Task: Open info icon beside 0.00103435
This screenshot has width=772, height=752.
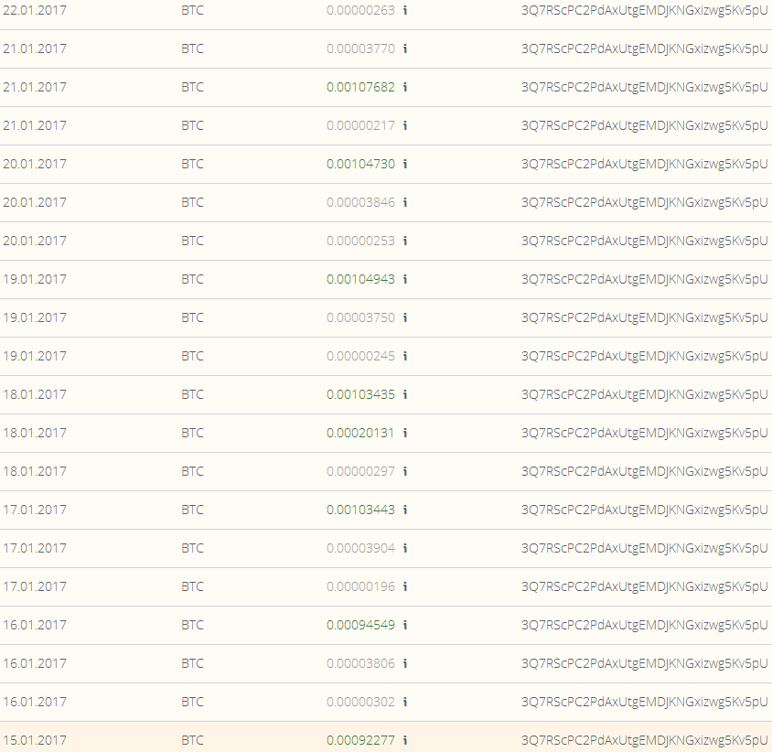Action: pyautogui.click(x=405, y=394)
